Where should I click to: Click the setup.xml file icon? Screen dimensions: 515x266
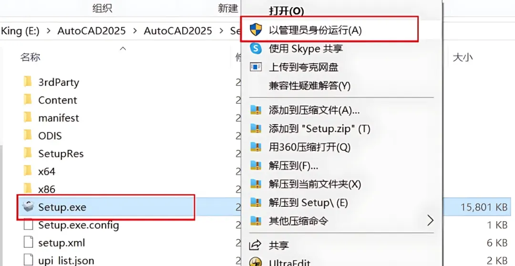[x=28, y=243]
